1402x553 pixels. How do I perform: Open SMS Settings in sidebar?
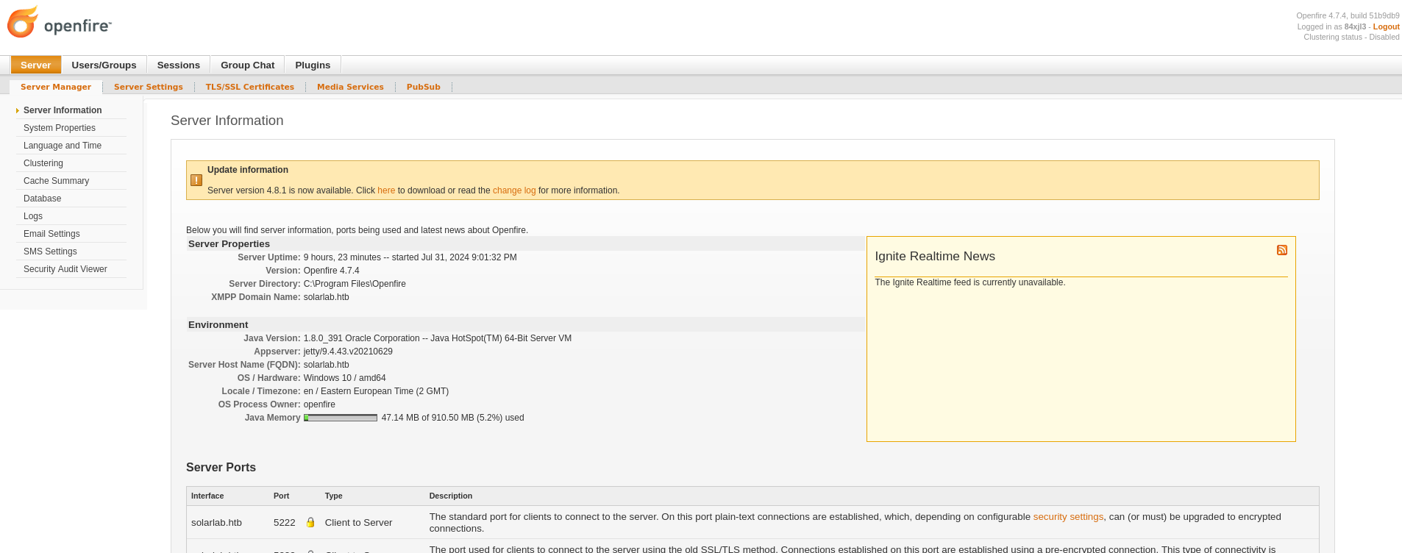pos(50,251)
